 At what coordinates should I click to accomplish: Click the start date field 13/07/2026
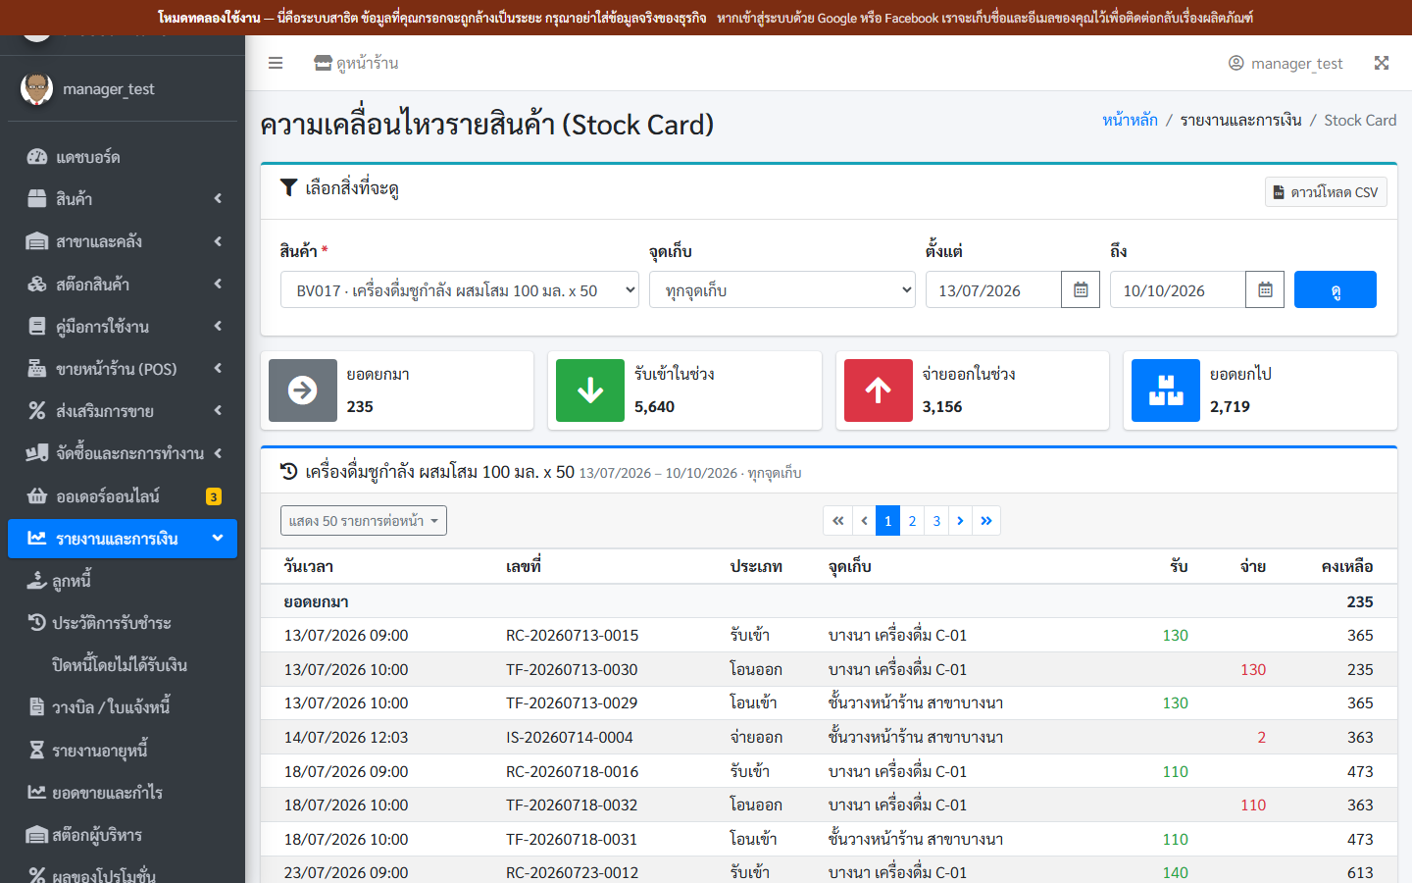[993, 289]
